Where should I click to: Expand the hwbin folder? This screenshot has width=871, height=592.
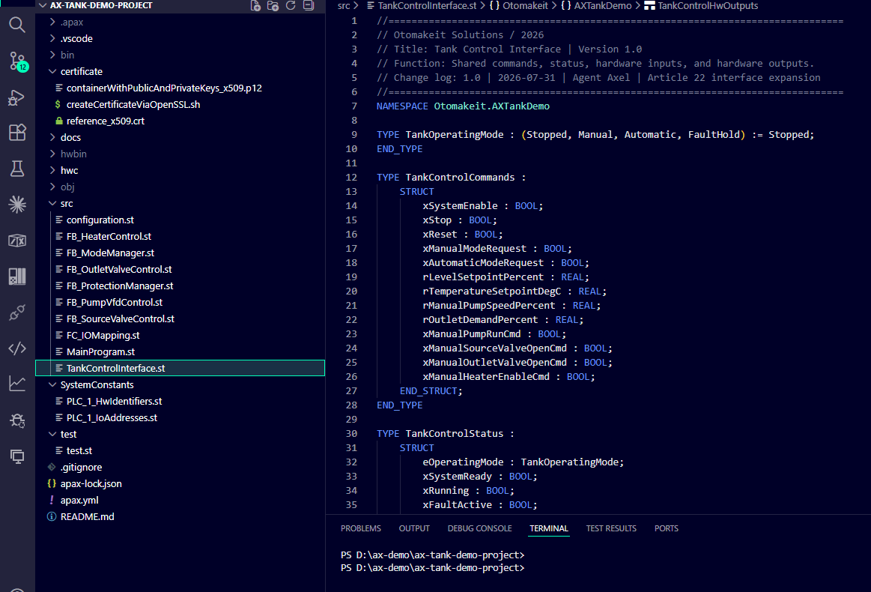(x=180, y=154)
